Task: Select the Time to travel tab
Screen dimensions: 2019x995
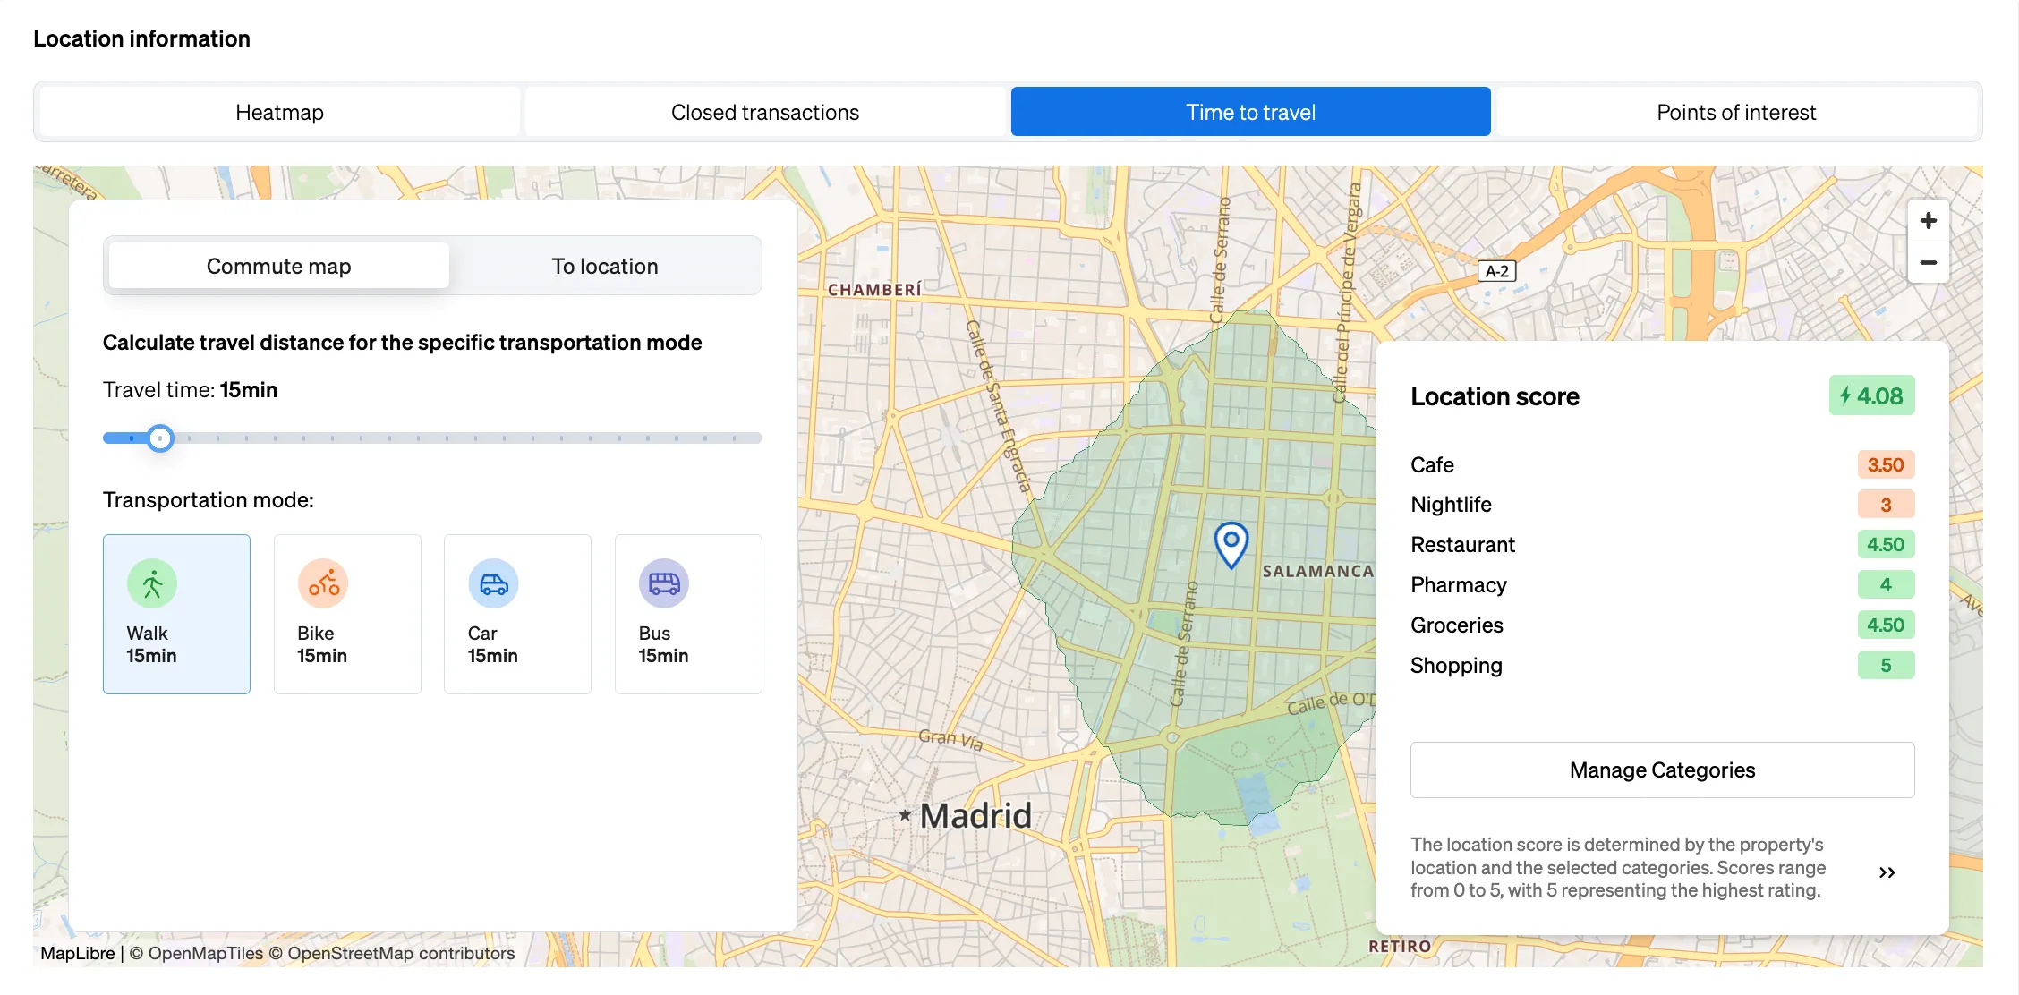Action: point(1250,112)
